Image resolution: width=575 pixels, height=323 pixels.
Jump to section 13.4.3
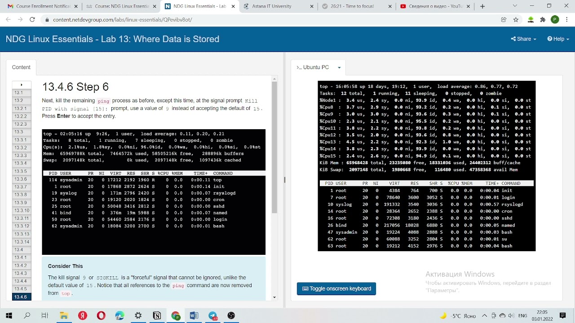click(x=22, y=273)
